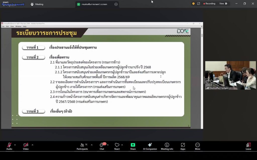Click the security shield icon

coord(193,3)
